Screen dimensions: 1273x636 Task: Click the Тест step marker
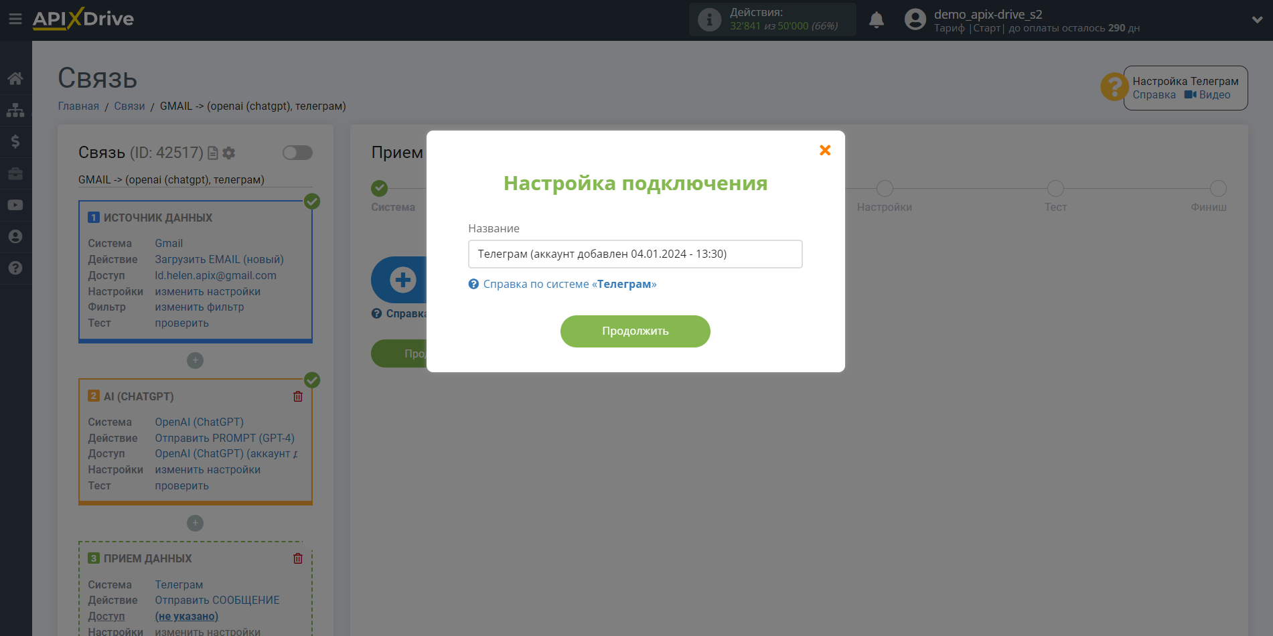1055,189
